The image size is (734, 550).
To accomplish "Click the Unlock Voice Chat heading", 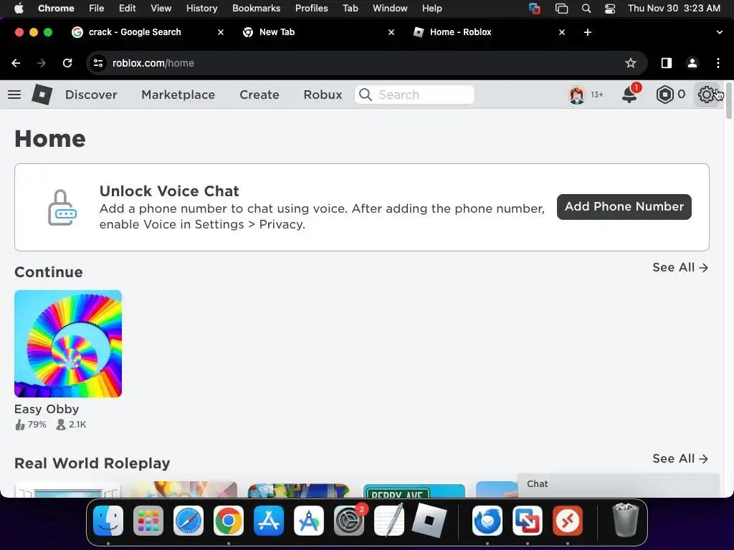I will tap(169, 191).
